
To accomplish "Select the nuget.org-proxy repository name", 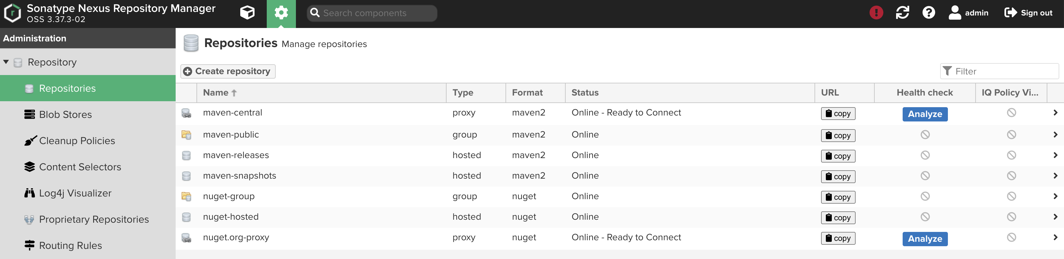I will tap(236, 238).
